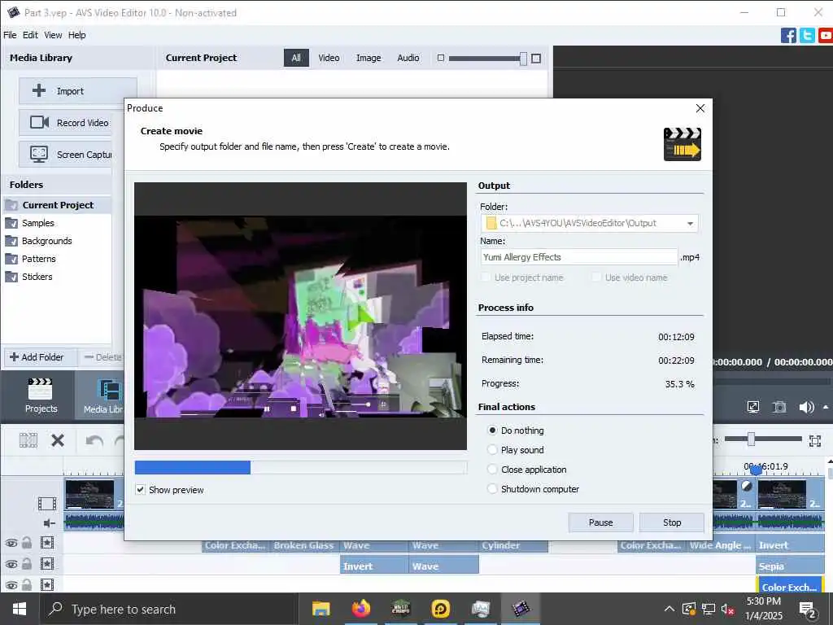
Task: Toggle eye visibility on the Color Excha... track
Action: click(x=11, y=543)
